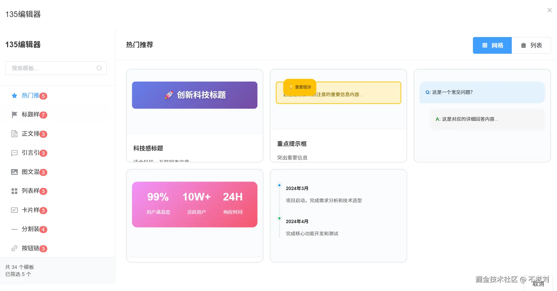
Task: Switch to 网格 grid view
Action: click(x=492, y=45)
